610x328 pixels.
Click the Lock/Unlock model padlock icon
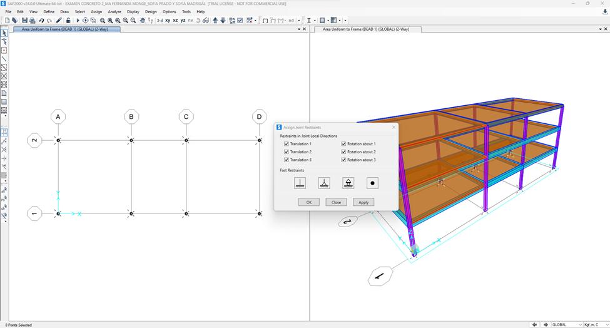(68, 20)
